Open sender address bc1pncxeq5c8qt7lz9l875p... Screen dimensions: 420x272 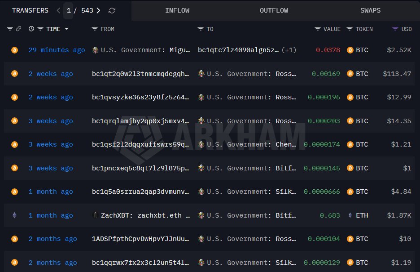pyautogui.click(x=140, y=168)
